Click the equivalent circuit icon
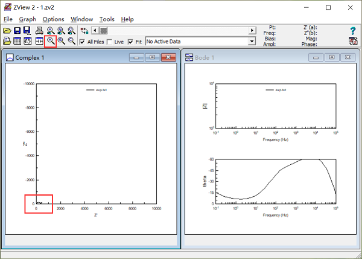The image size is (362, 259). pyautogui.click(x=39, y=41)
